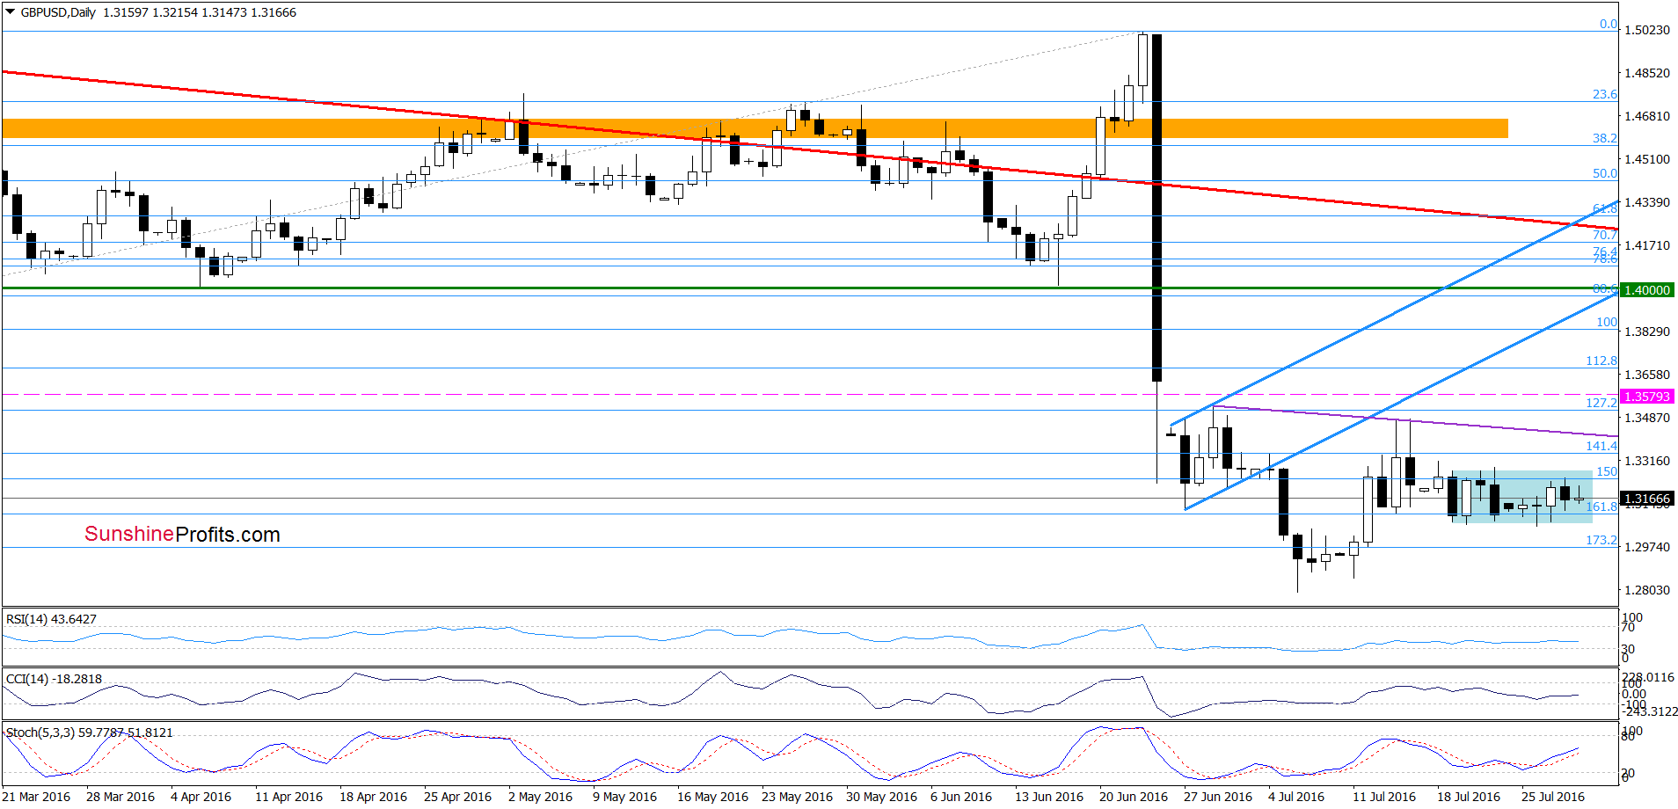Click the 1.41710 price axis label

(1646, 245)
